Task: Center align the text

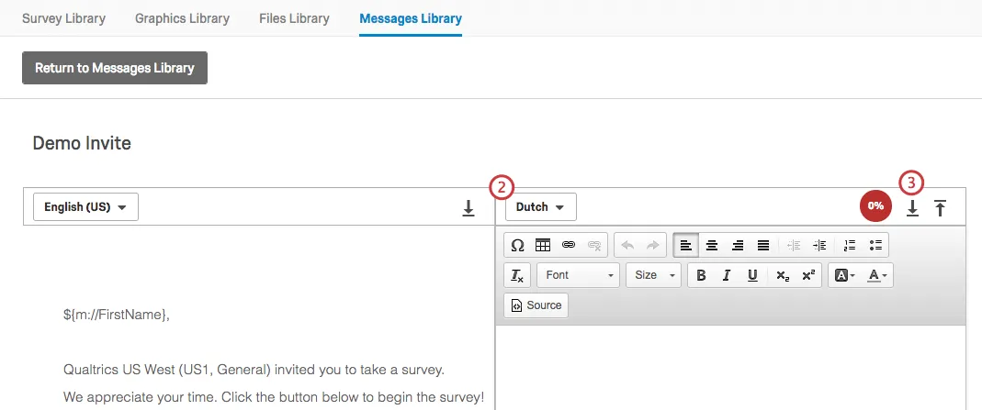Action: pos(711,245)
